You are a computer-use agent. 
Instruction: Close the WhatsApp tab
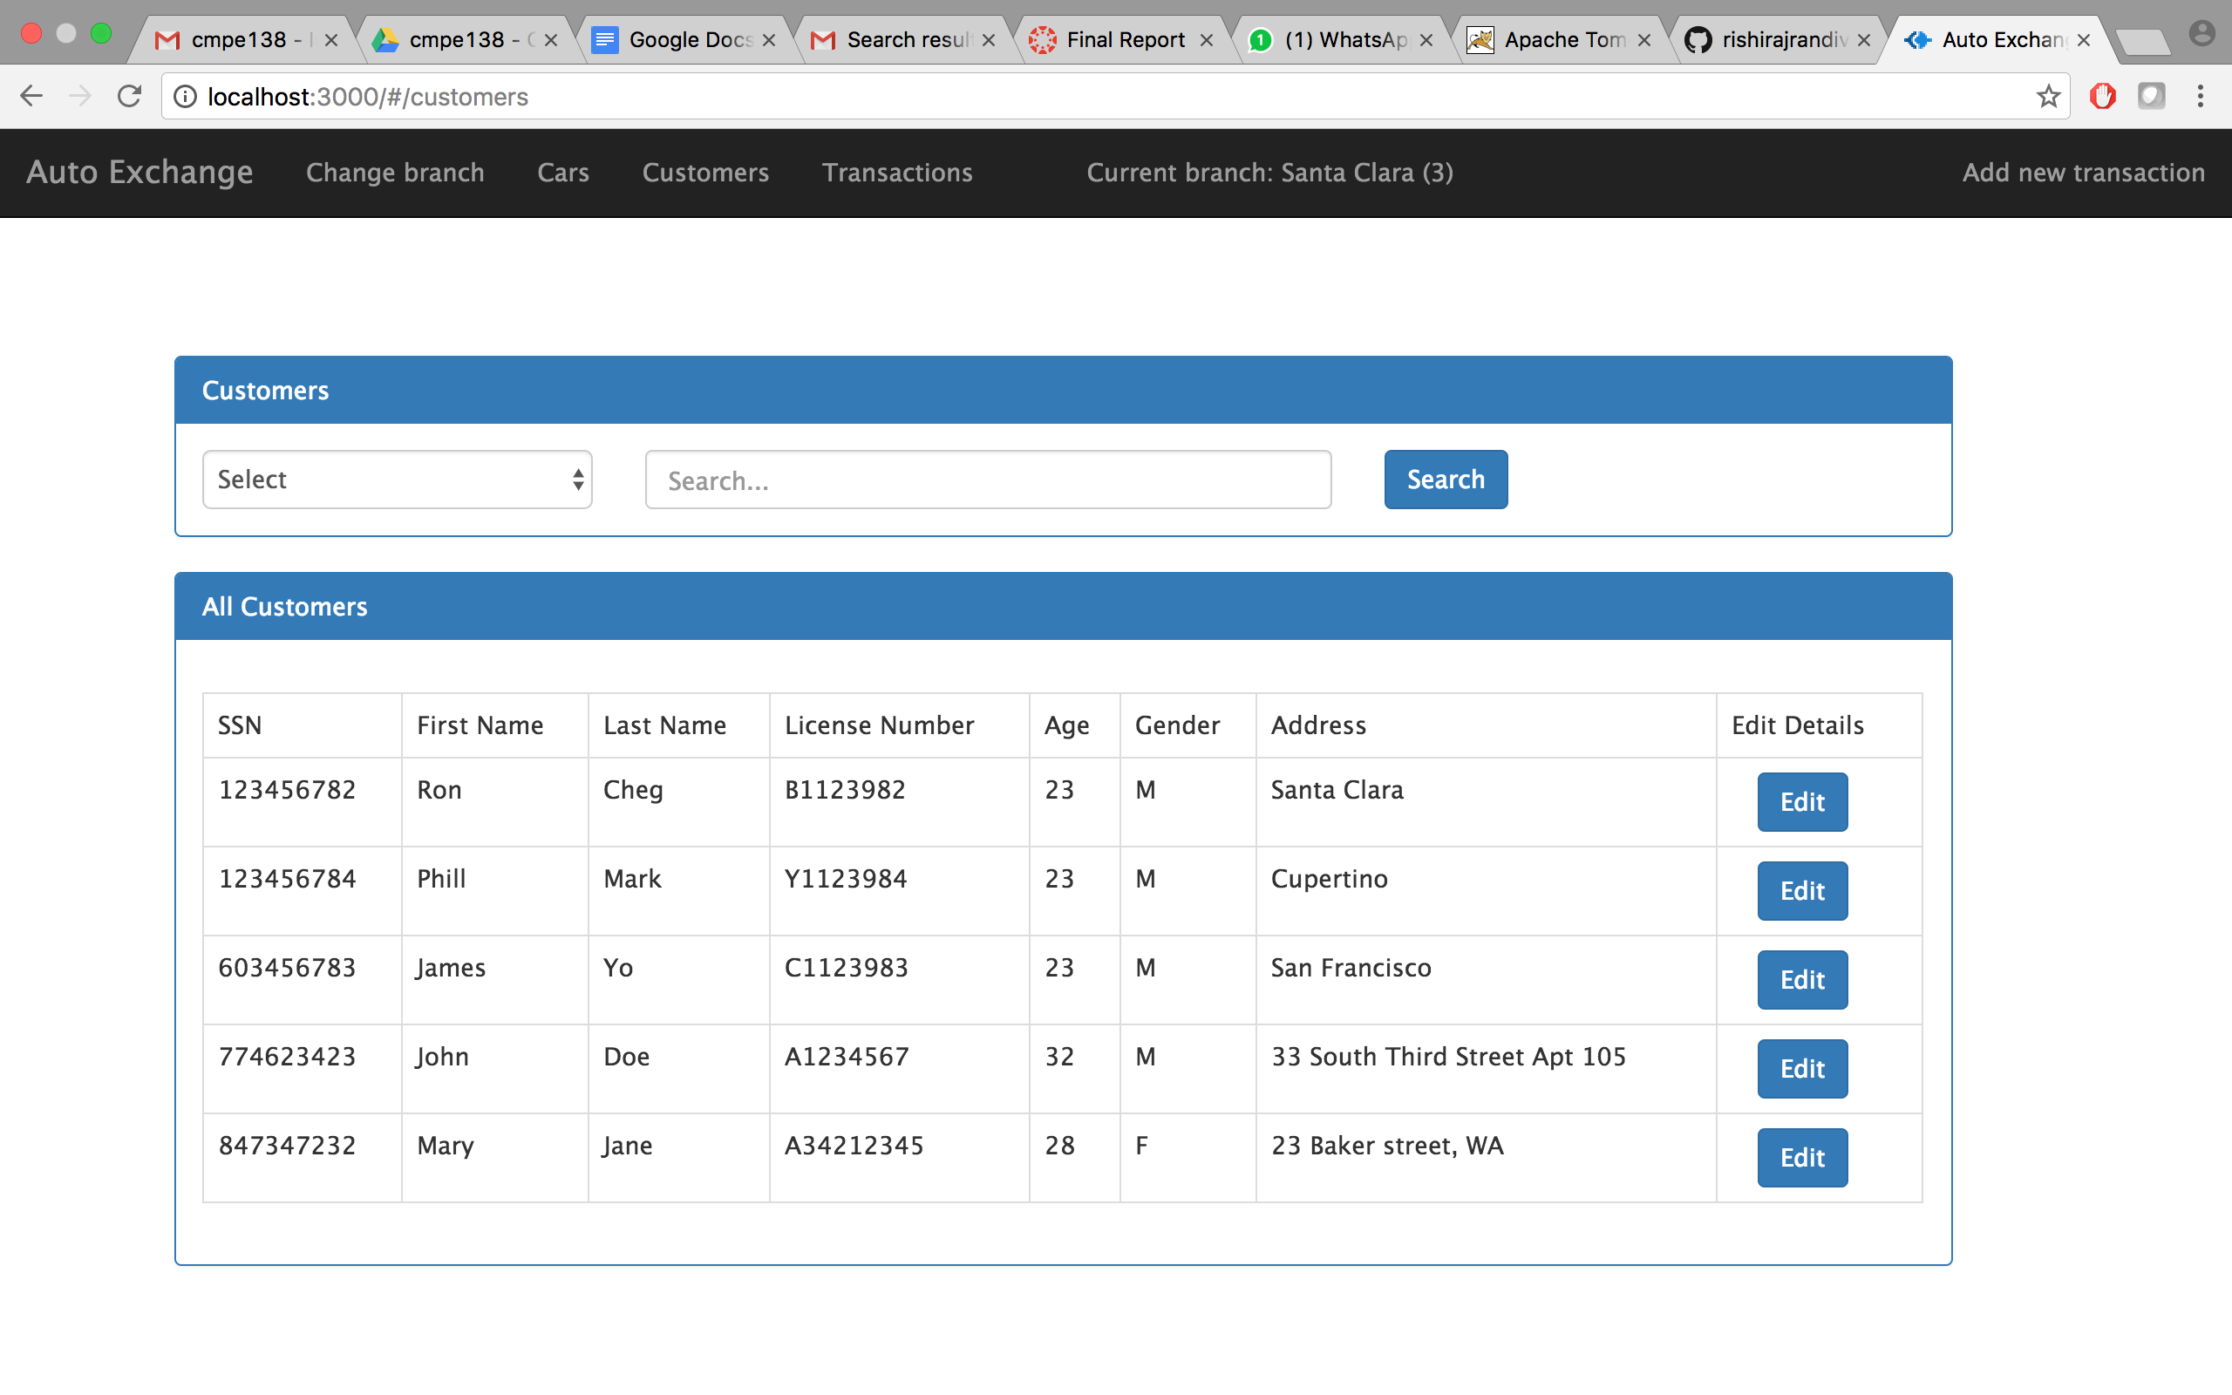pos(1426,40)
